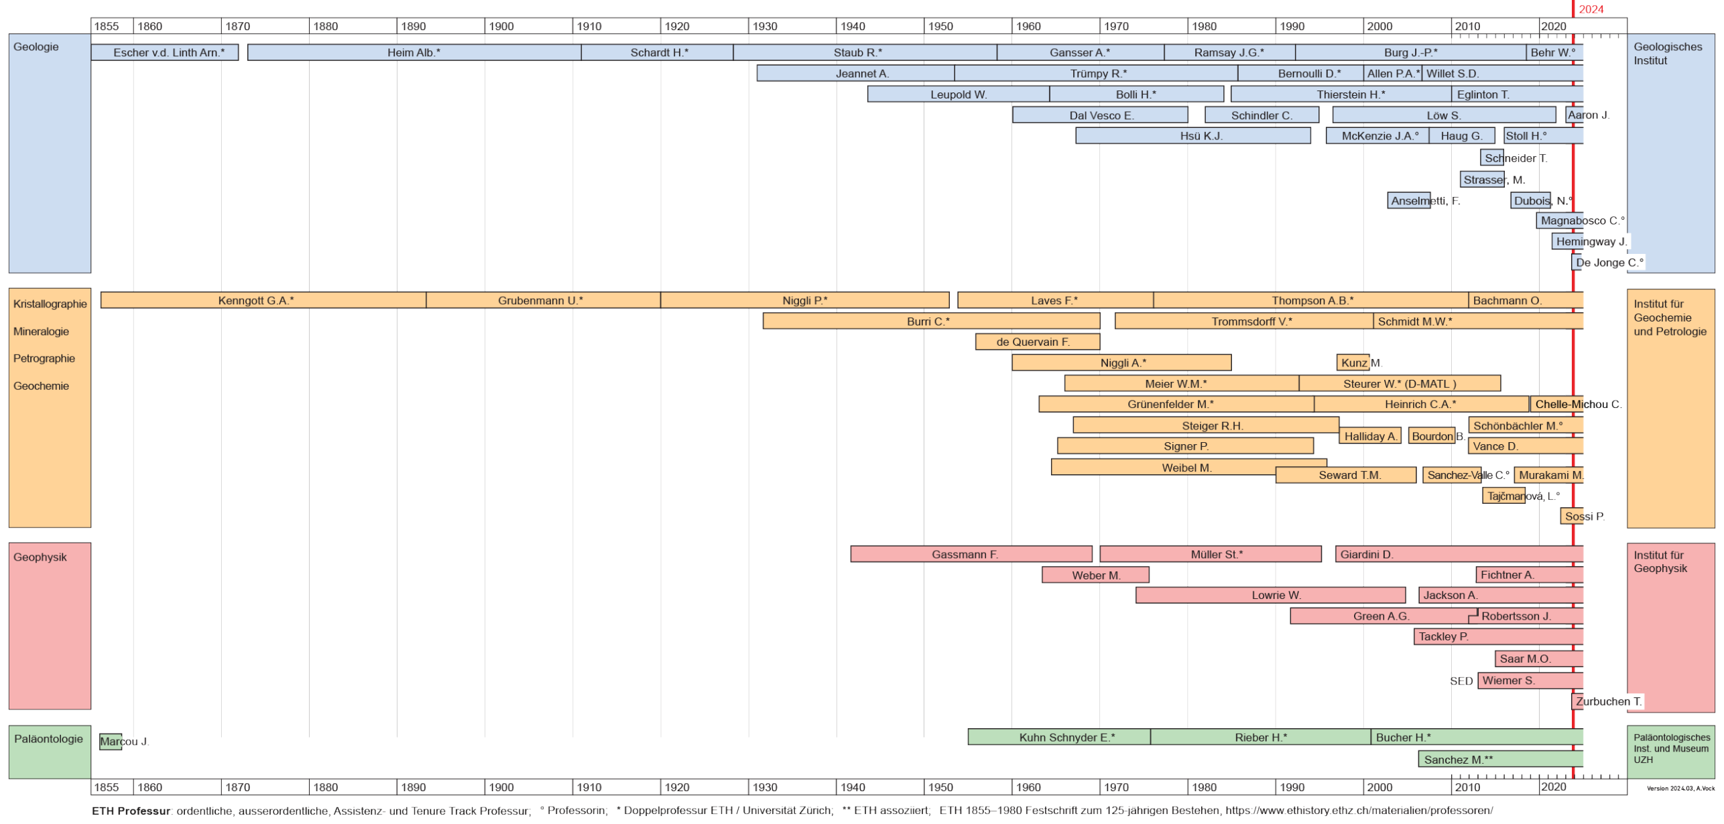Viewport: 1724px width, 824px height.
Task: Open the ethistory.ethz.ch professoren link
Action: pyautogui.click(x=1359, y=810)
